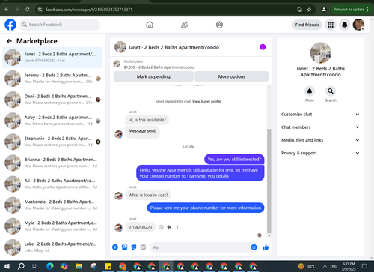The image size is (374, 272).
Task: Open Sticky Notes from taskbar
Action: click(x=108, y=266)
